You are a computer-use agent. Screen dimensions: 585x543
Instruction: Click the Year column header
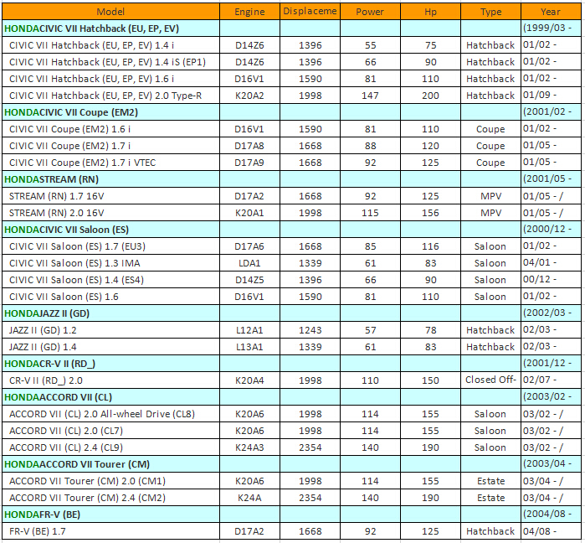(551, 12)
